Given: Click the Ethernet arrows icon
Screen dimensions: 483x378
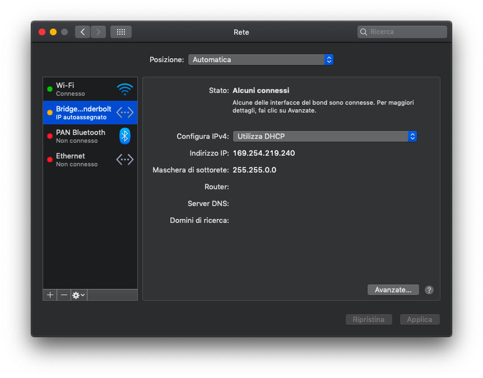Looking at the screenshot, I should pyautogui.click(x=125, y=160).
